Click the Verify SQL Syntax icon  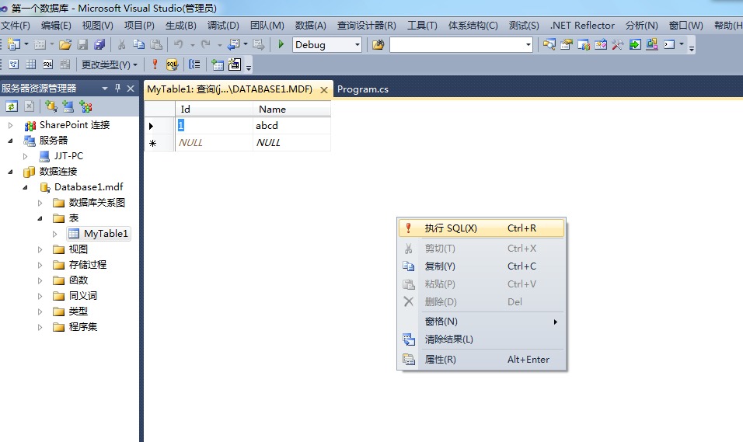click(172, 64)
